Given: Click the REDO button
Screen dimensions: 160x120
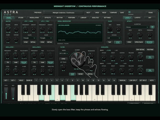Looking at the screenshot, I should (104, 13).
